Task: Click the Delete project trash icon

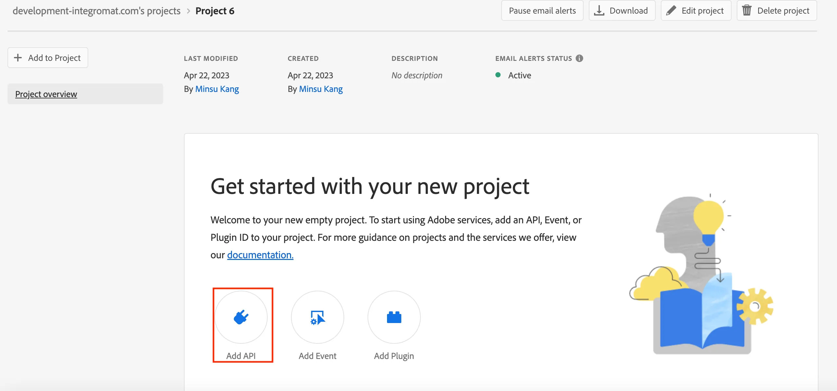Action: coord(747,10)
